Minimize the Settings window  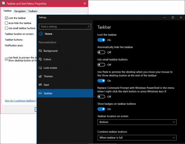pyautogui.click(x=165, y=17)
